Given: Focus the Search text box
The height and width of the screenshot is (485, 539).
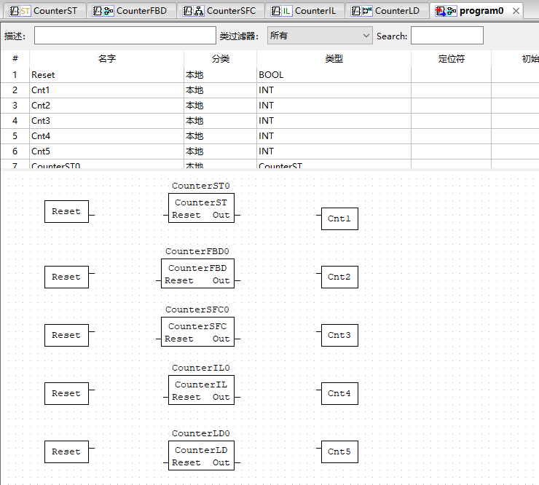Looking at the screenshot, I should (x=446, y=36).
